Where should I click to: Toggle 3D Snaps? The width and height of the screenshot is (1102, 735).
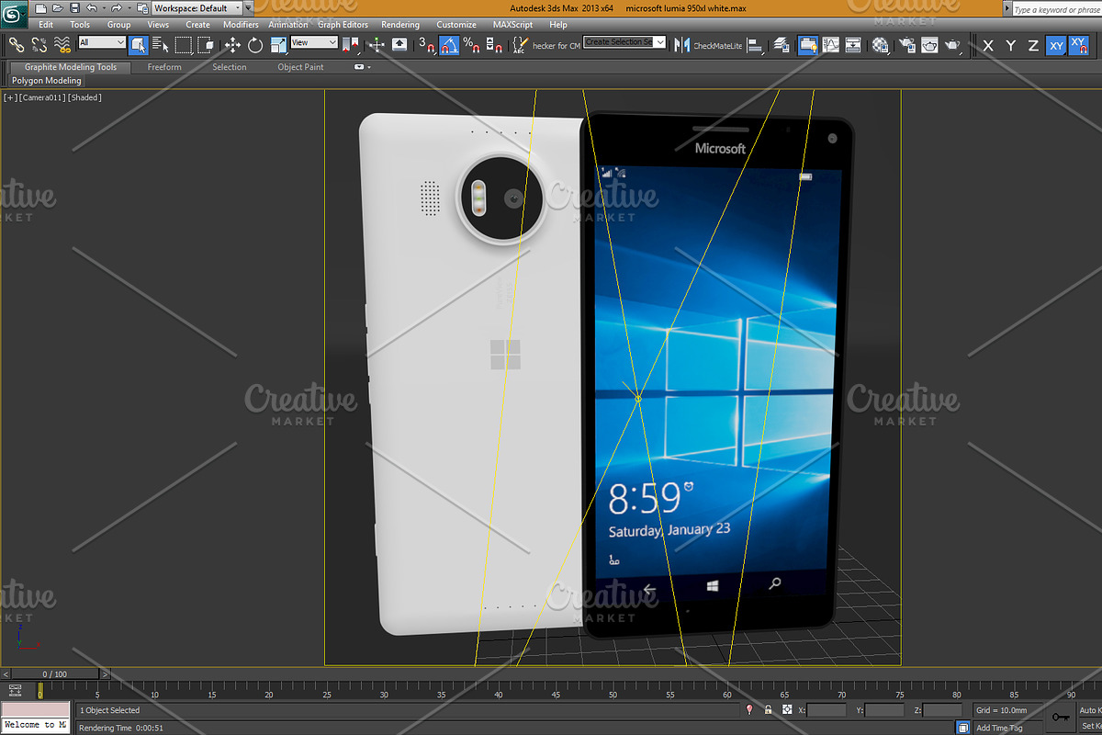426,44
